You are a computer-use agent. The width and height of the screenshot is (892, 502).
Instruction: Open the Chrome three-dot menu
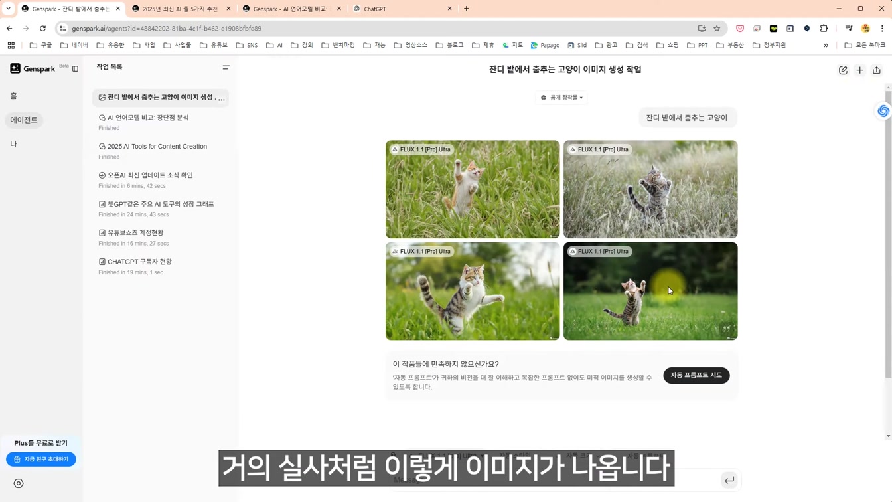(882, 29)
